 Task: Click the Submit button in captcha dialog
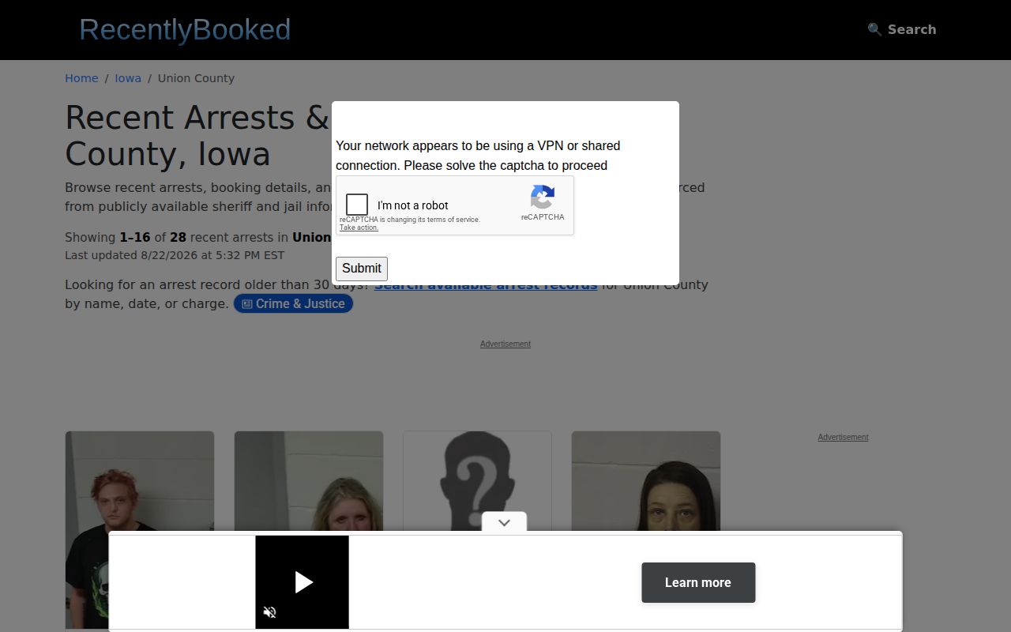coord(362,269)
